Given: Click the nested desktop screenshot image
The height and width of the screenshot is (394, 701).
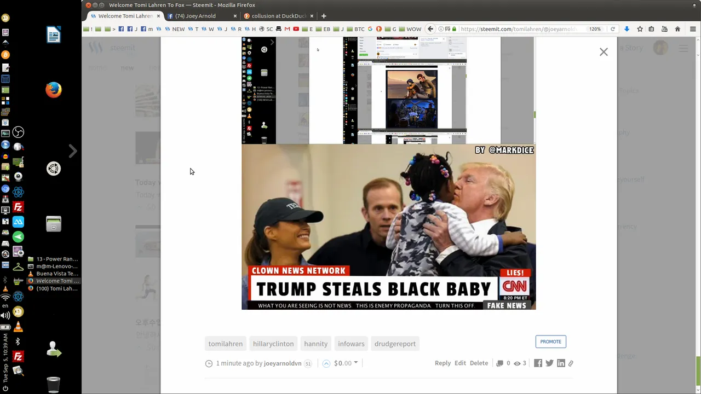Looking at the screenshot, I should 388,90.
